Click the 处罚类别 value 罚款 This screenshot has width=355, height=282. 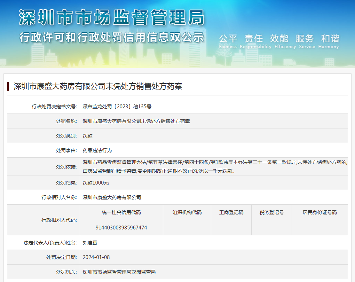coord(87,136)
